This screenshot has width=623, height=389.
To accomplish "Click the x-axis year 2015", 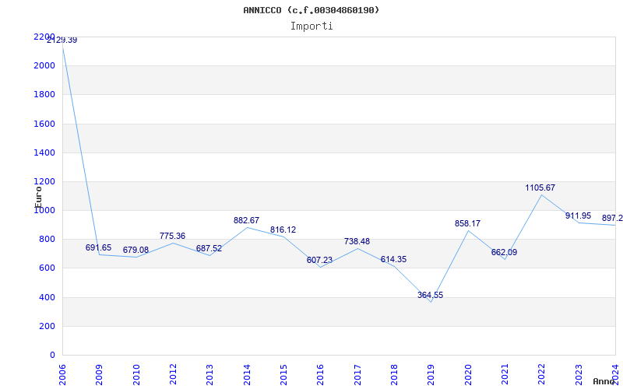I will (x=283, y=375).
